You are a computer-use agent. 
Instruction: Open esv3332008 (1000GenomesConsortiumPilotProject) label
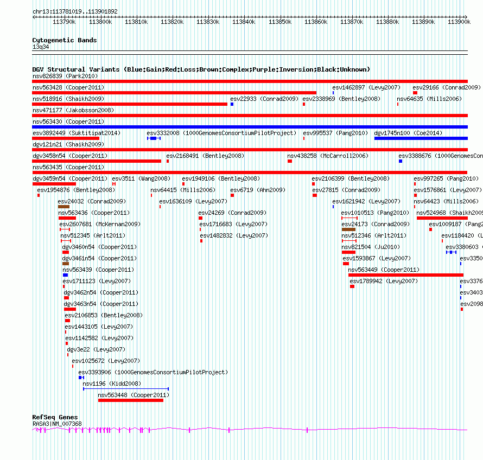(221, 133)
